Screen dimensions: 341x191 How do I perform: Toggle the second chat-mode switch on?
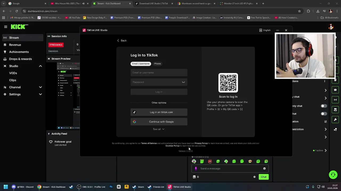point(324,114)
